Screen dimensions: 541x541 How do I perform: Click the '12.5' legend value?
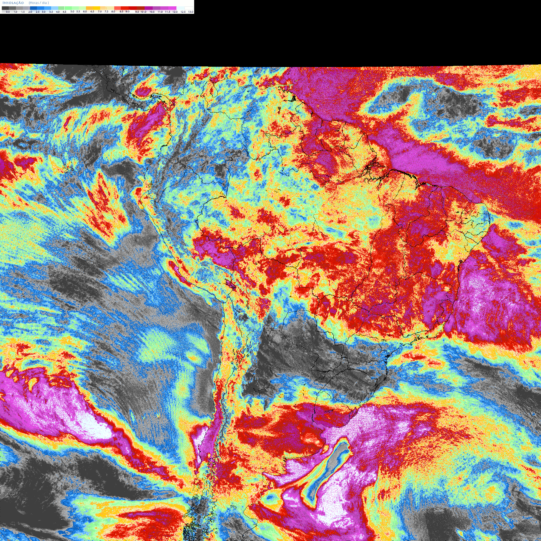(x=183, y=12)
